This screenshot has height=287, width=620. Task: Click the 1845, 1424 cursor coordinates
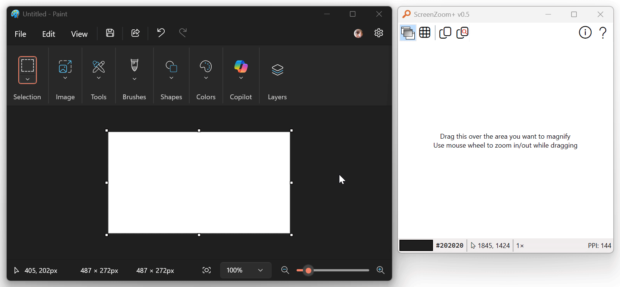tap(494, 246)
